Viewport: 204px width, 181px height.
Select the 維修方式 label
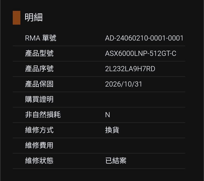39,130
